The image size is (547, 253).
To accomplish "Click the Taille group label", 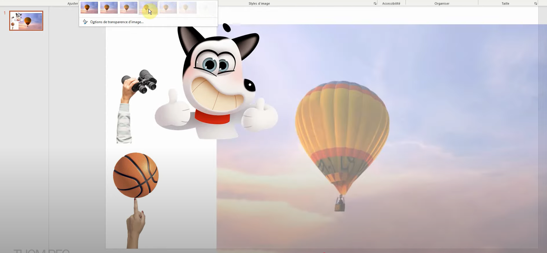I will (x=506, y=3).
